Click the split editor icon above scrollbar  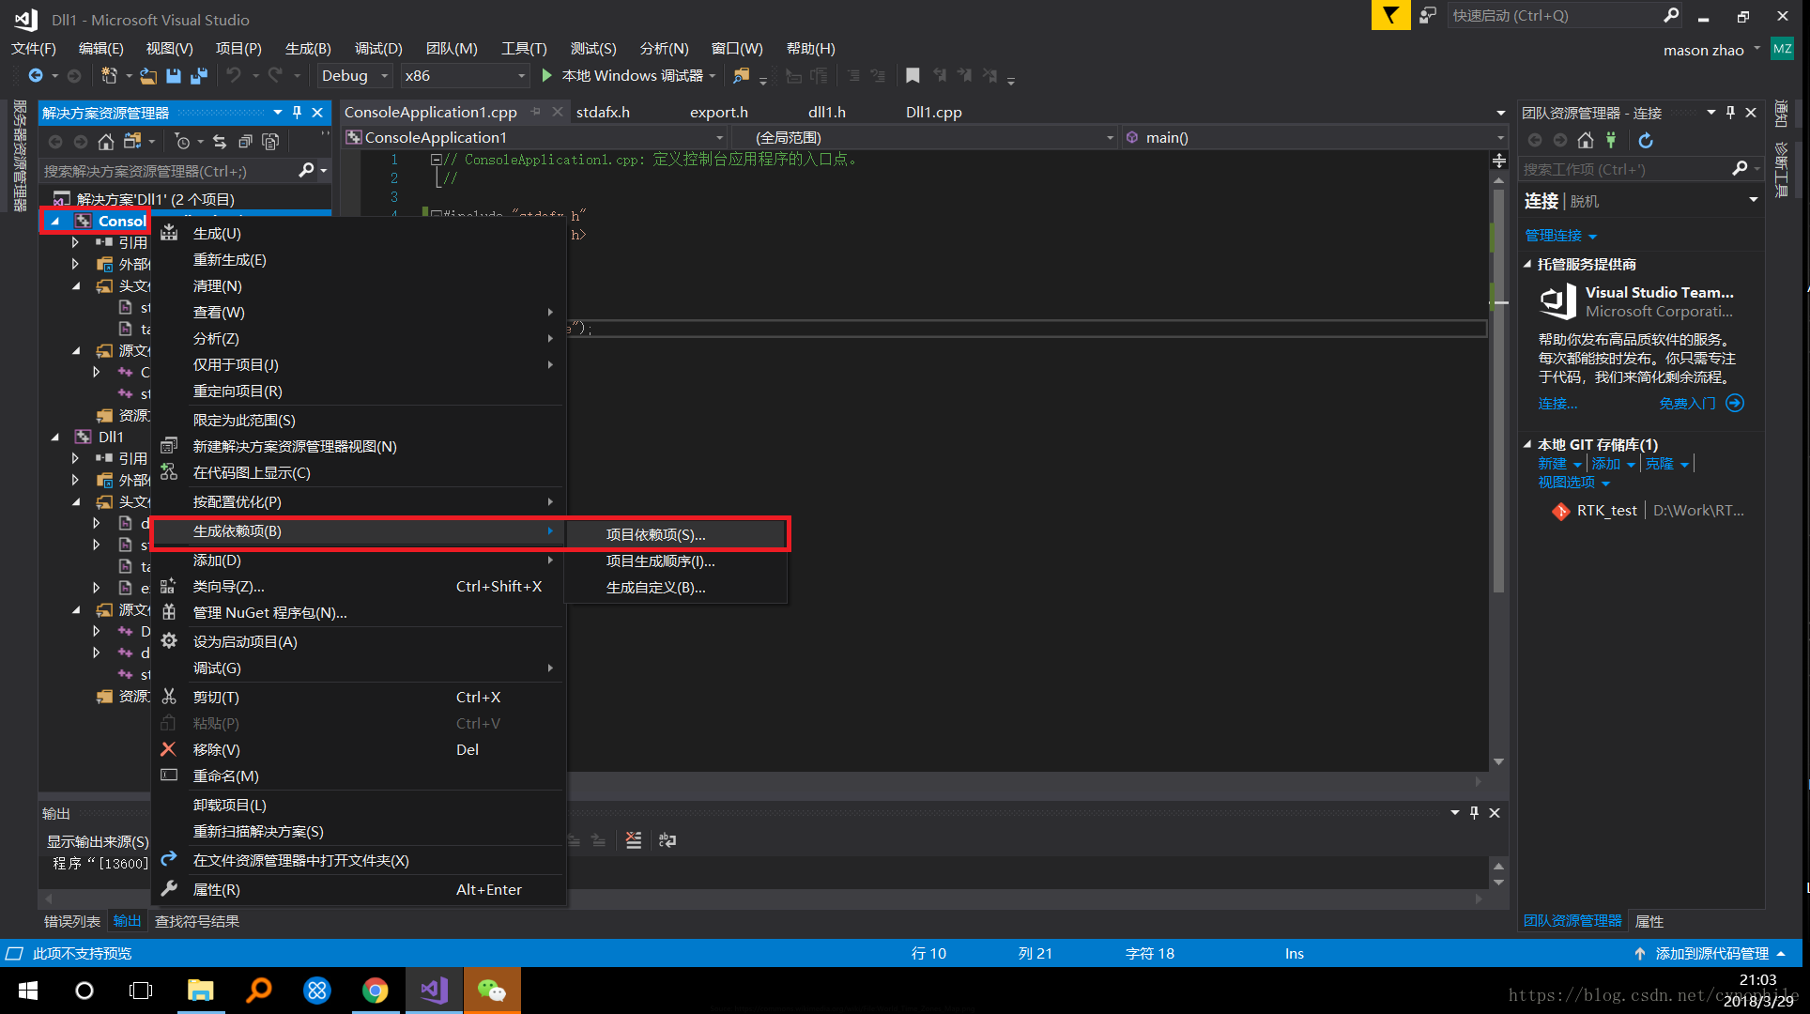pos(1499,161)
